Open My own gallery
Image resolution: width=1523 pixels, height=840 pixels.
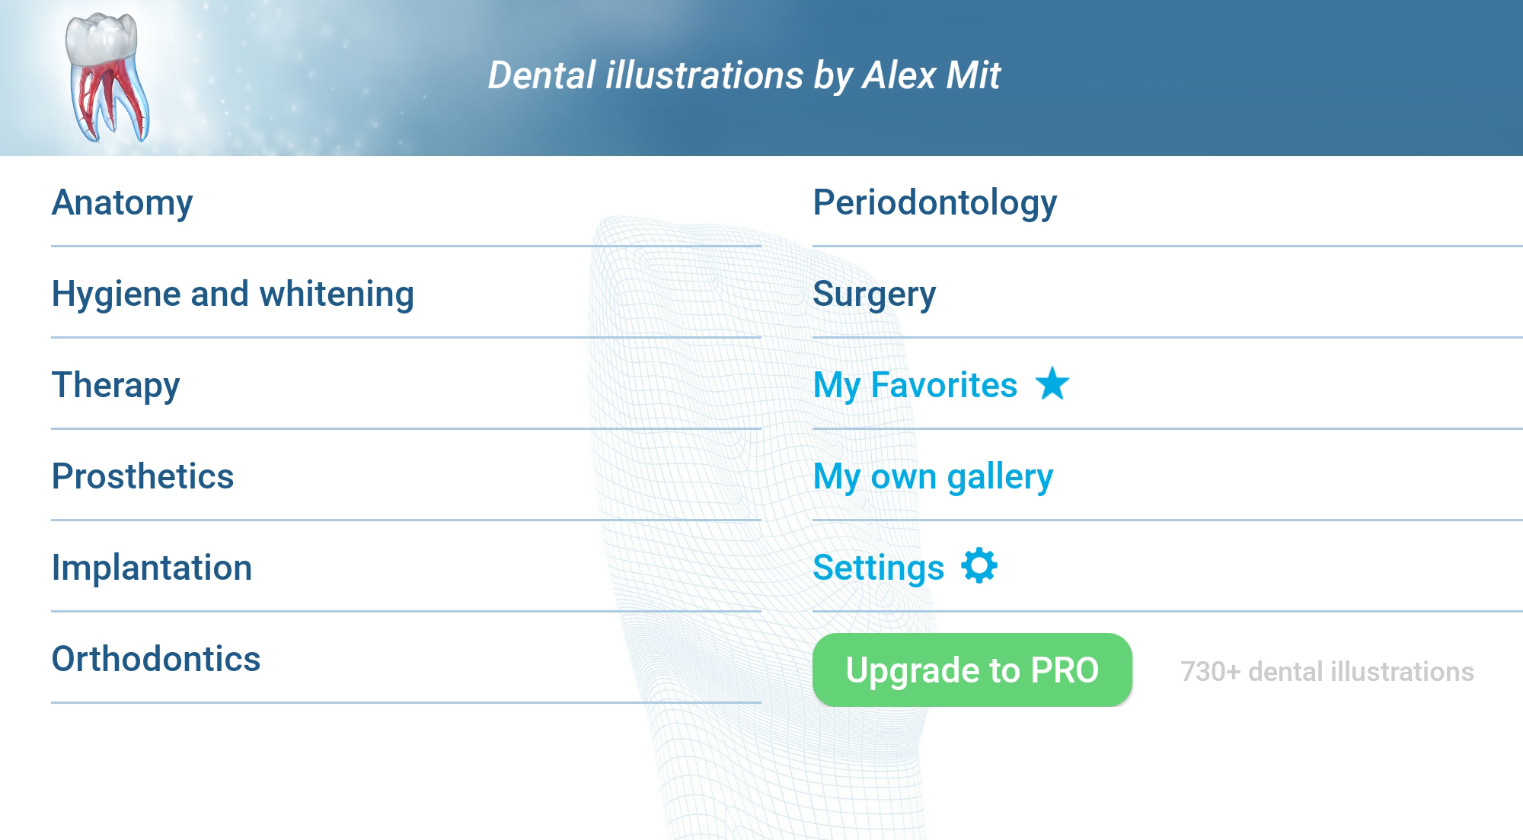pos(1167,476)
